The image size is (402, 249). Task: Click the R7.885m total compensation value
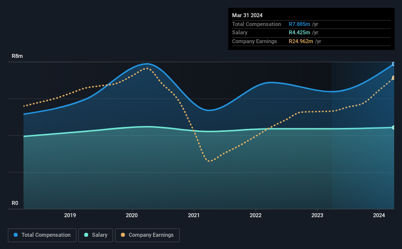pos(300,24)
